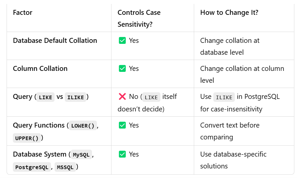
Task: Click the Factor column header
Action: (x=22, y=13)
